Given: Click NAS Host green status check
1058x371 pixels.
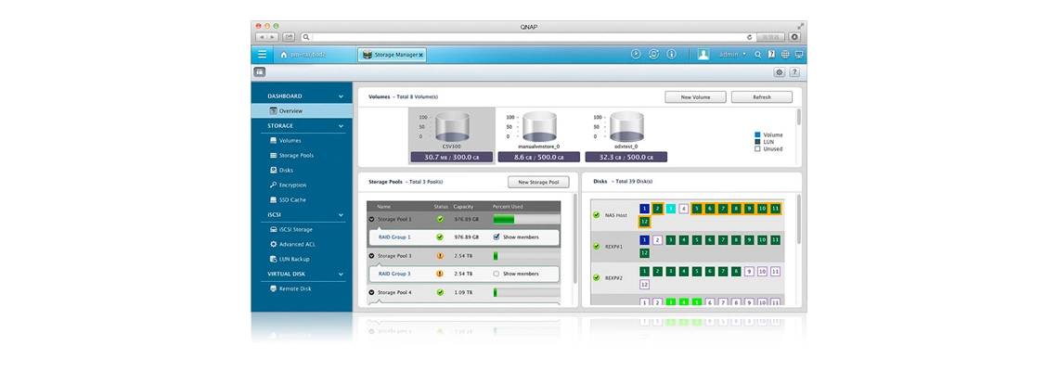Looking at the screenshot, I should point(597,215).
